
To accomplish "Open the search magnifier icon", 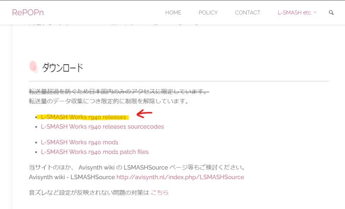I will 331,12.
